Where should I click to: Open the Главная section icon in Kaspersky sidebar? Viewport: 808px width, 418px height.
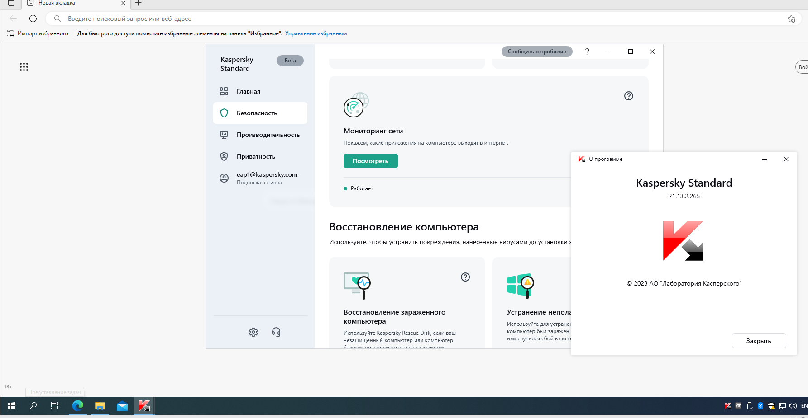224,91
